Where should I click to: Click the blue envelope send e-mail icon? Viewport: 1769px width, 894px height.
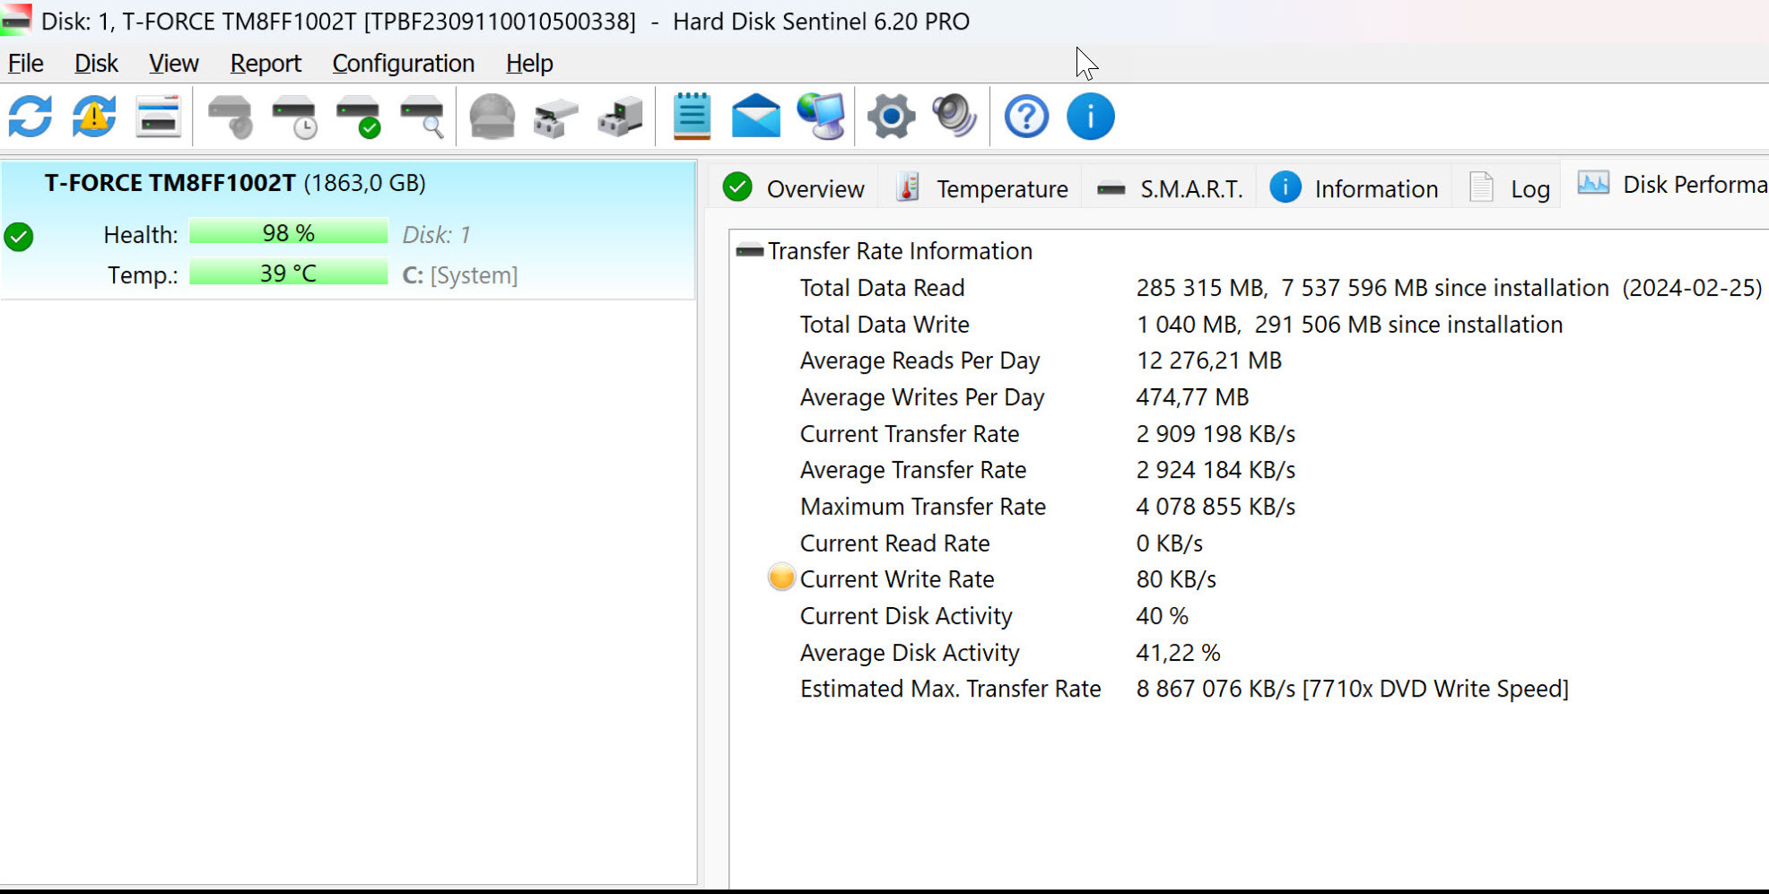coord(756,117)
